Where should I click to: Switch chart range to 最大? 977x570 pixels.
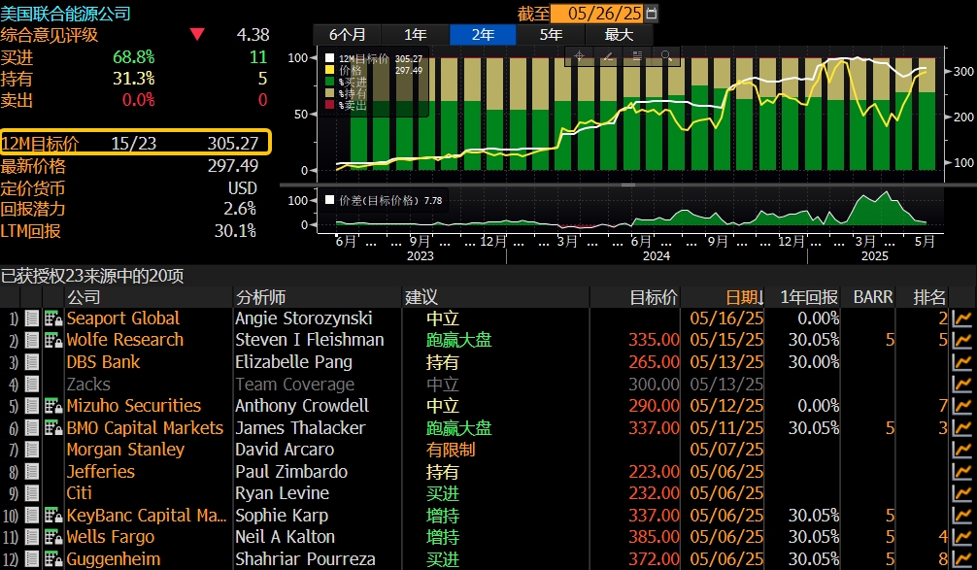click(x=619, y=34)
